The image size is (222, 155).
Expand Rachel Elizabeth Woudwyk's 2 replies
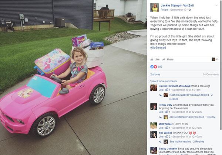(191, 97)
